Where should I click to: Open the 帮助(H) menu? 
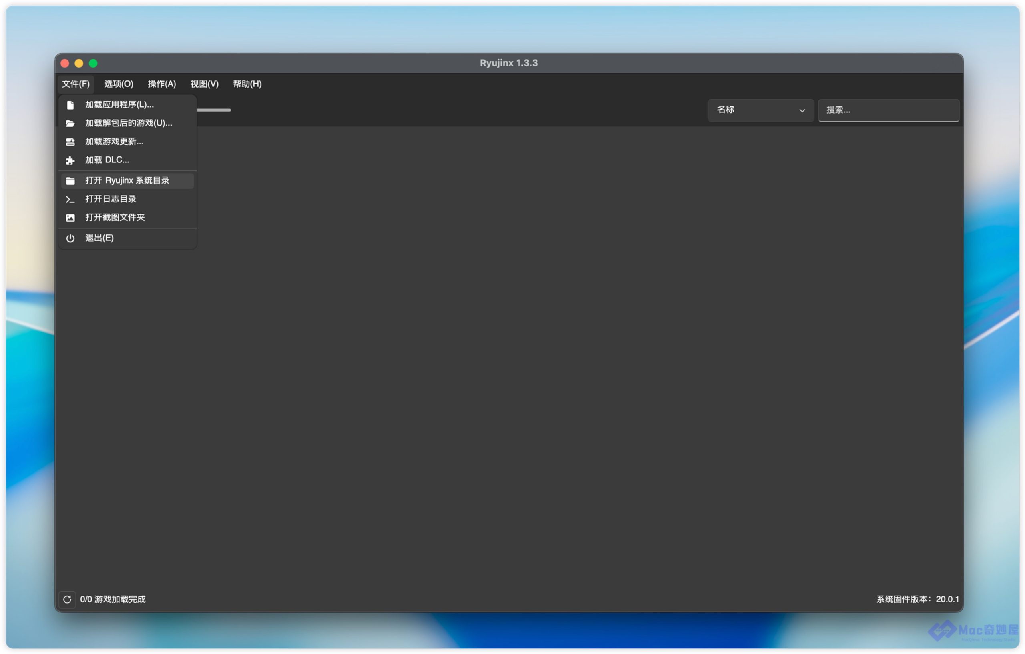click(x=247, y=84)
